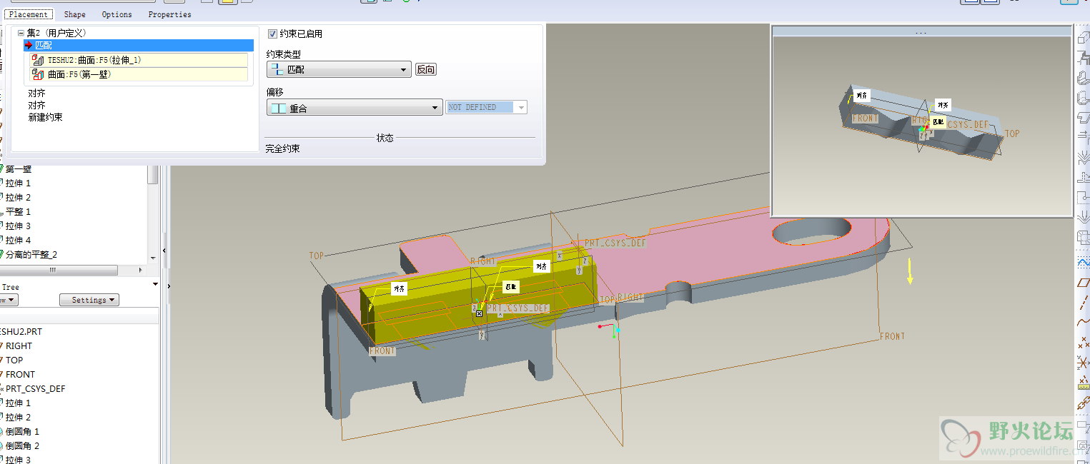Click the coordinate system tool icon
Viewport: 1090px width, 464px height.
1082,364
